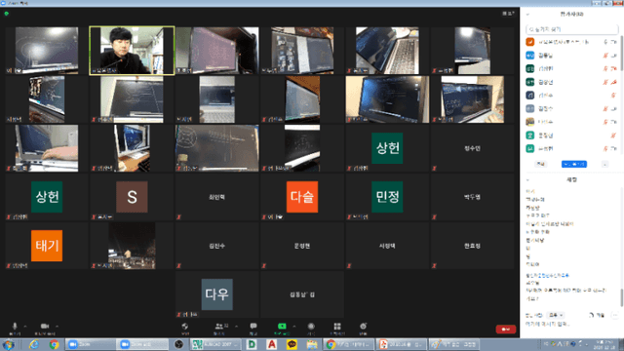Switch to the AutoCAD 2007 taskbar window
The width and height of the screenshot is (624, 351).
pos(215,344)
